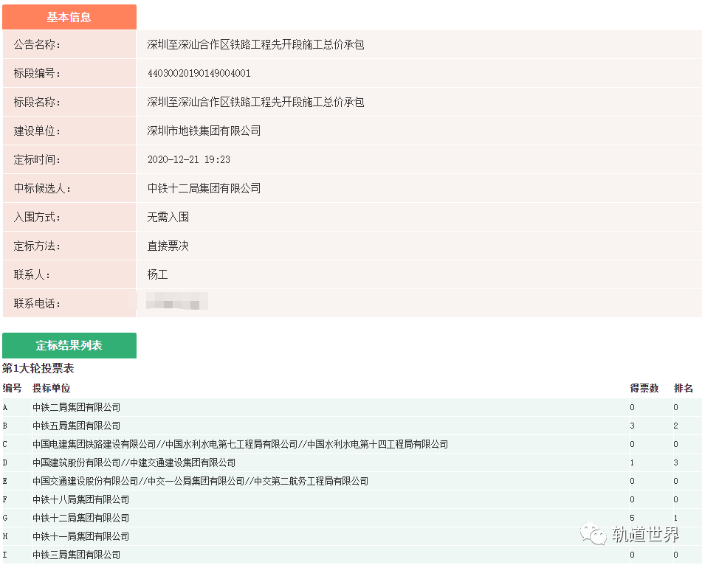Image resolution: width=702 pixels, height=565 pixels.
Task: Select the 定标结果列表 green tab header
Action: tap(69, 345)
